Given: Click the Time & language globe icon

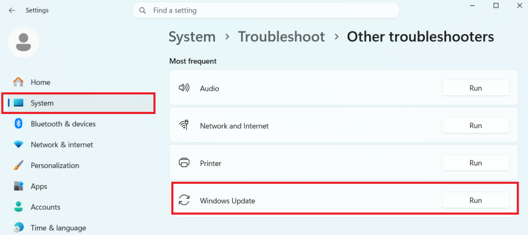Looking at the screenshot, I should (18, 228).
